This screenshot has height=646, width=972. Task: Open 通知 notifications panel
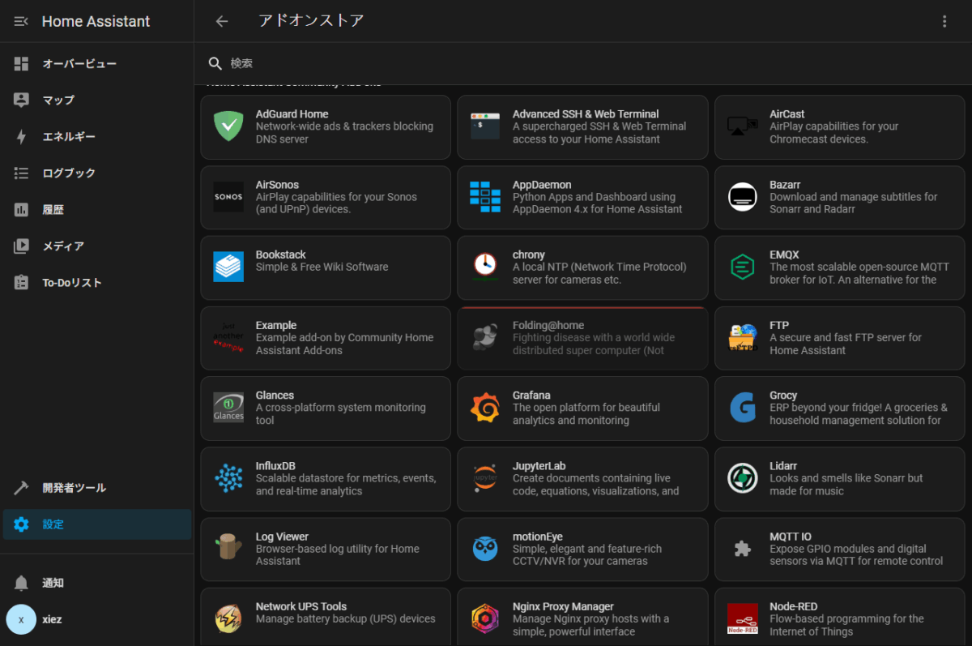97,583
